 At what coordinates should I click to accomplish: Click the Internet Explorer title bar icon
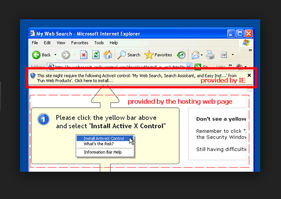(32, 33)
